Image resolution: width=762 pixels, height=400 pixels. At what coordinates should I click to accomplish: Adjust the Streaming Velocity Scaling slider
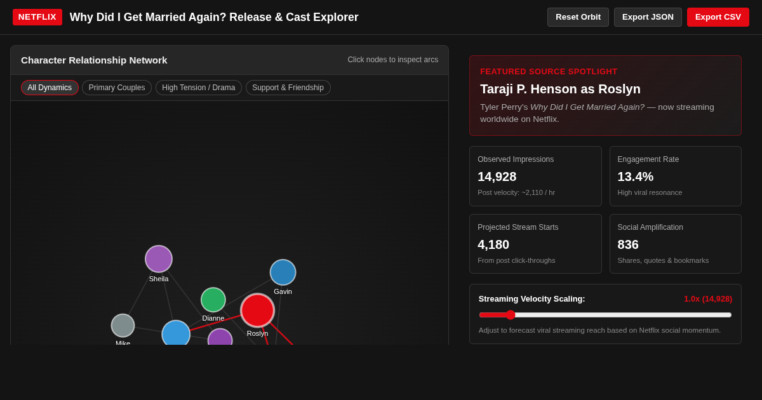[x=605, y=315]
